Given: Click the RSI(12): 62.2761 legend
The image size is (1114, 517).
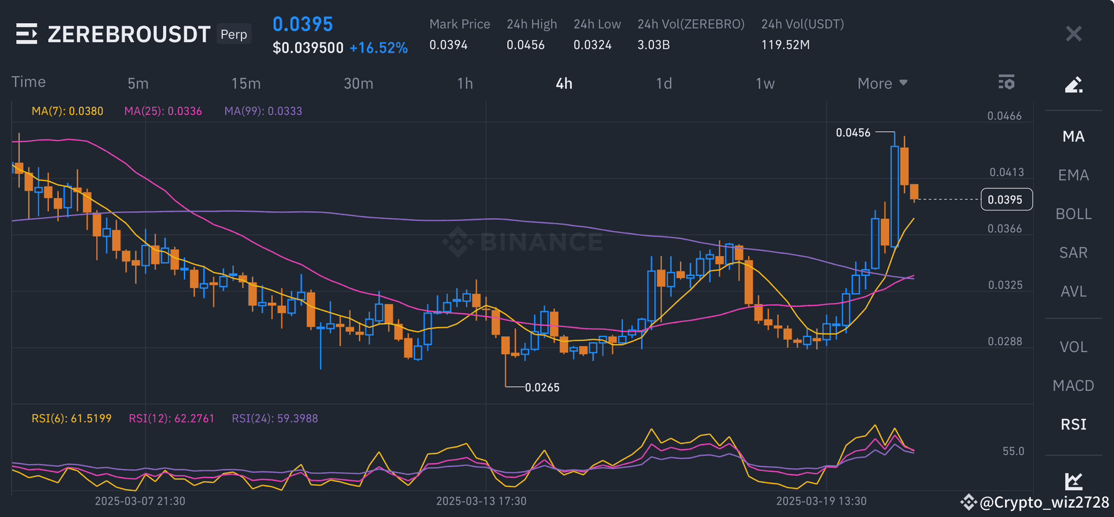Looking at the screenshot, I should [x=172, y=418].
